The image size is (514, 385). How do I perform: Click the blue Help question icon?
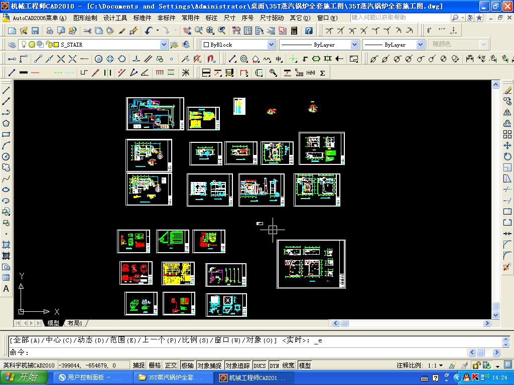tap(309, 31)
